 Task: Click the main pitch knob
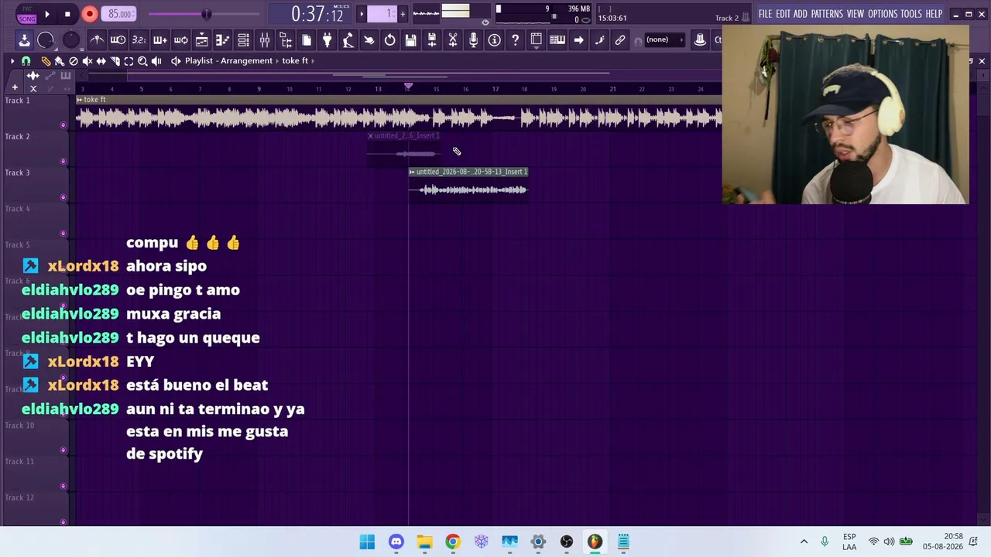click(x=70, y=40)
